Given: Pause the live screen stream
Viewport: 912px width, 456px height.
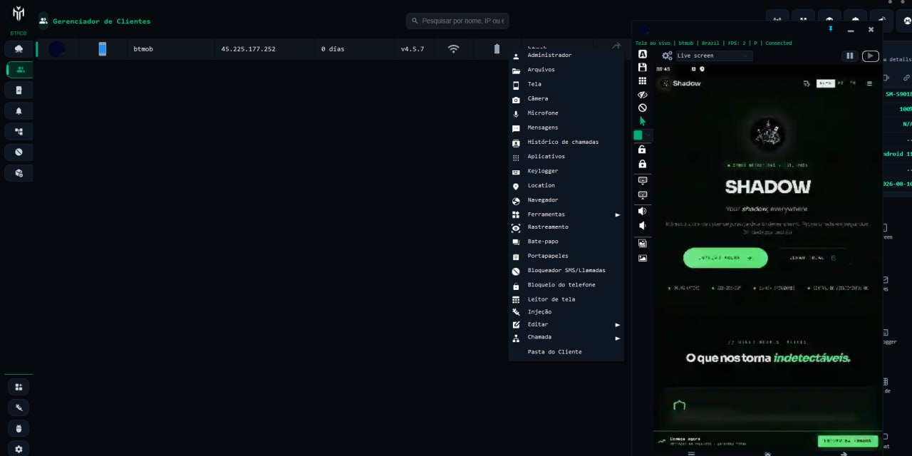Looking at the screenshot, I should [x=849, y=56].
